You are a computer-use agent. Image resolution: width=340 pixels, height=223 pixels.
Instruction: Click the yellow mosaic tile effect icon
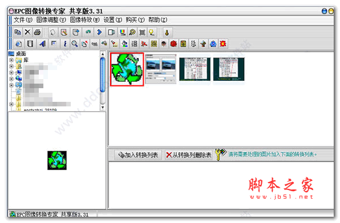coord(154,44)
